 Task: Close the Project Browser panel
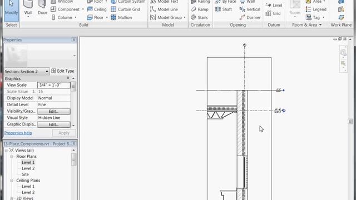click(x=74, y=143)
